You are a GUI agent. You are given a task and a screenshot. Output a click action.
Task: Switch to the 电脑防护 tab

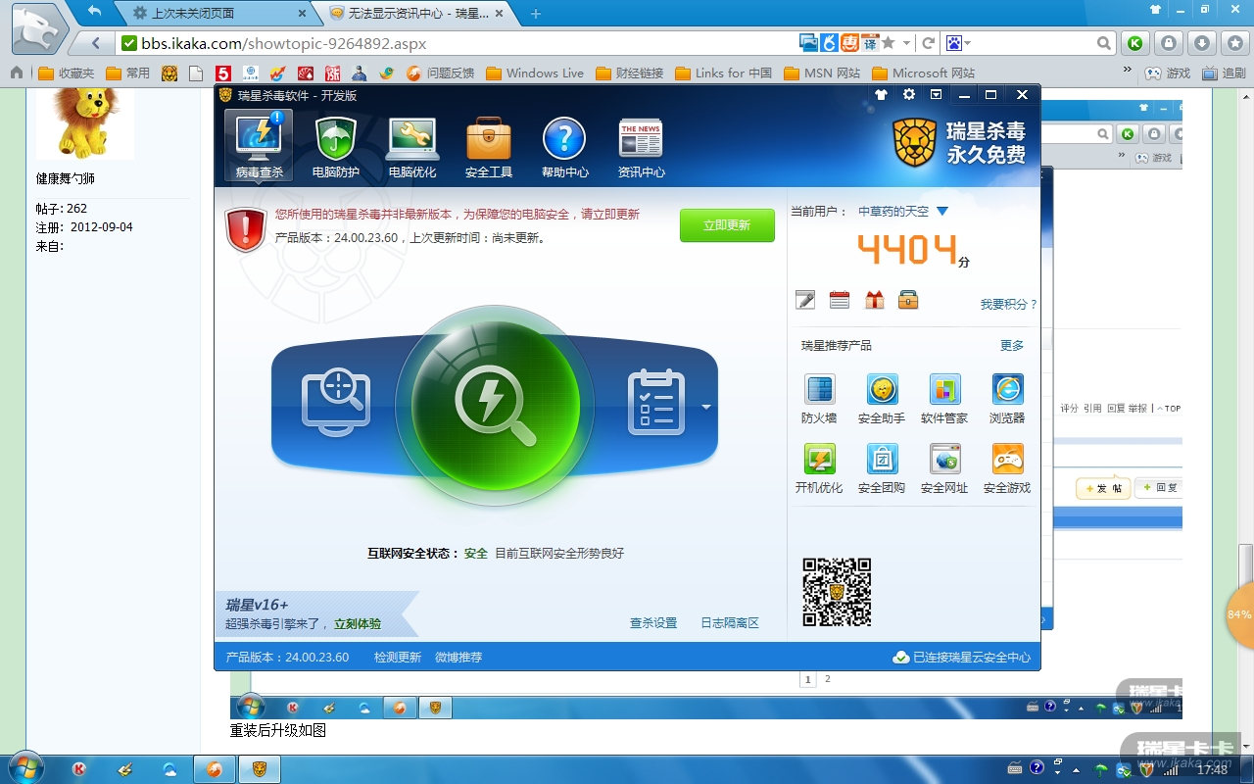(x=336, y=148)
